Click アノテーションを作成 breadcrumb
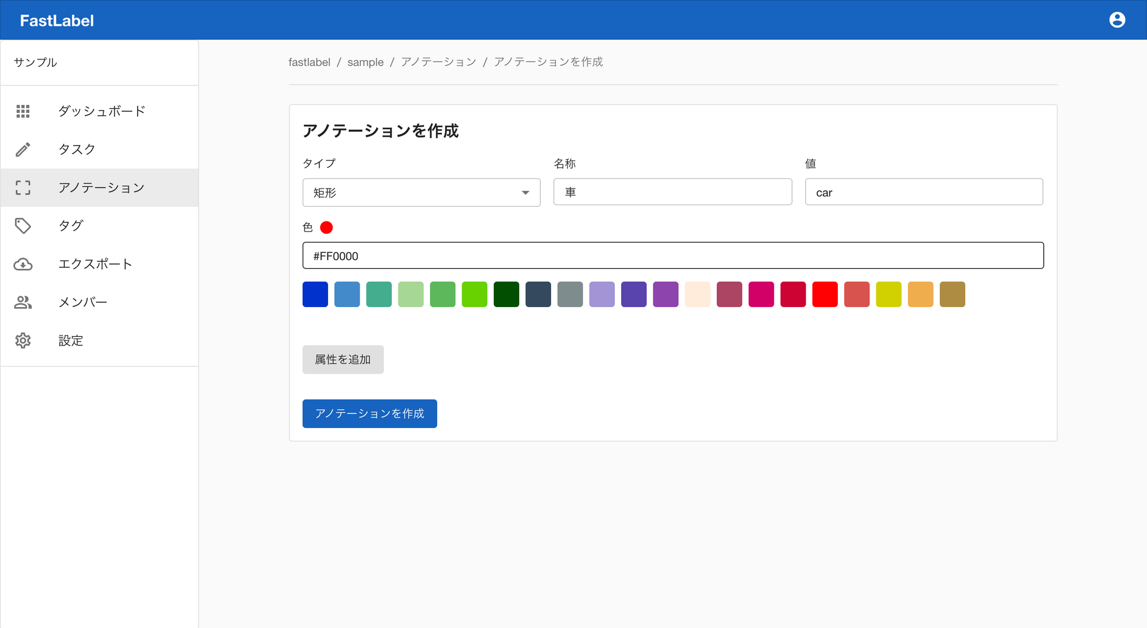This screenshot has width=1147, height=628. coord(548,62)
